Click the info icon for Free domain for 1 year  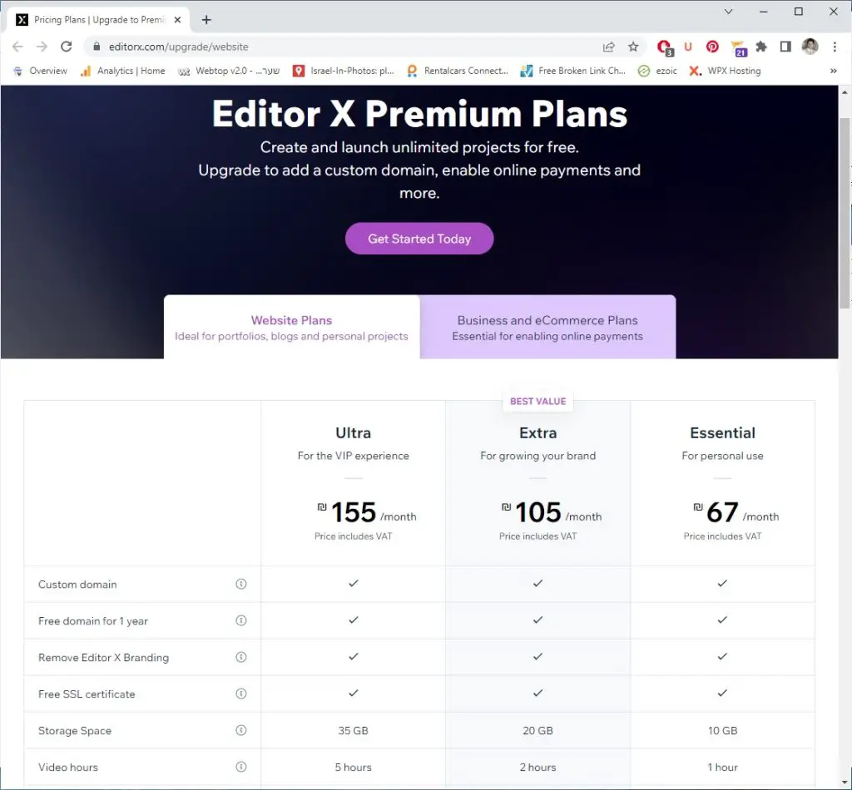coord(240,620)
